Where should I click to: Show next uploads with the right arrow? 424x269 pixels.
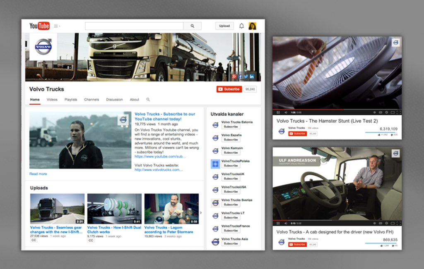201,213
